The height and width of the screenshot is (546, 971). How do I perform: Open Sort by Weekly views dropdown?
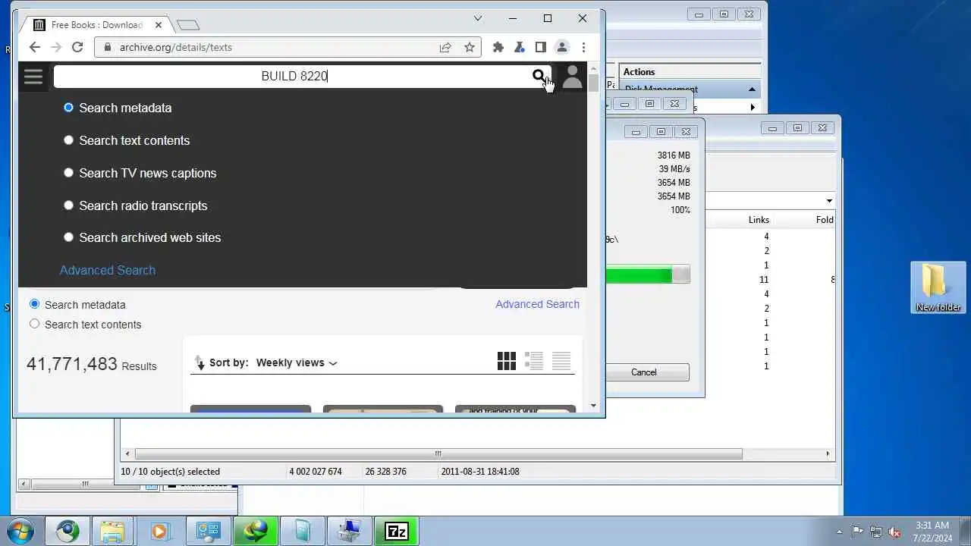point(296,362)
